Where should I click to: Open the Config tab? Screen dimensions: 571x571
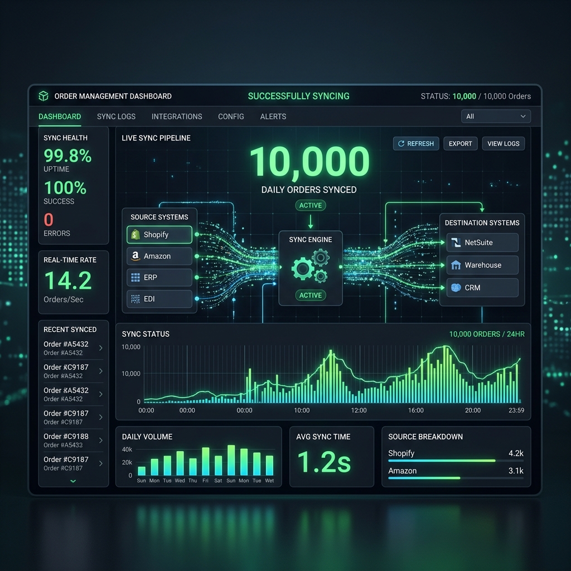231,117
